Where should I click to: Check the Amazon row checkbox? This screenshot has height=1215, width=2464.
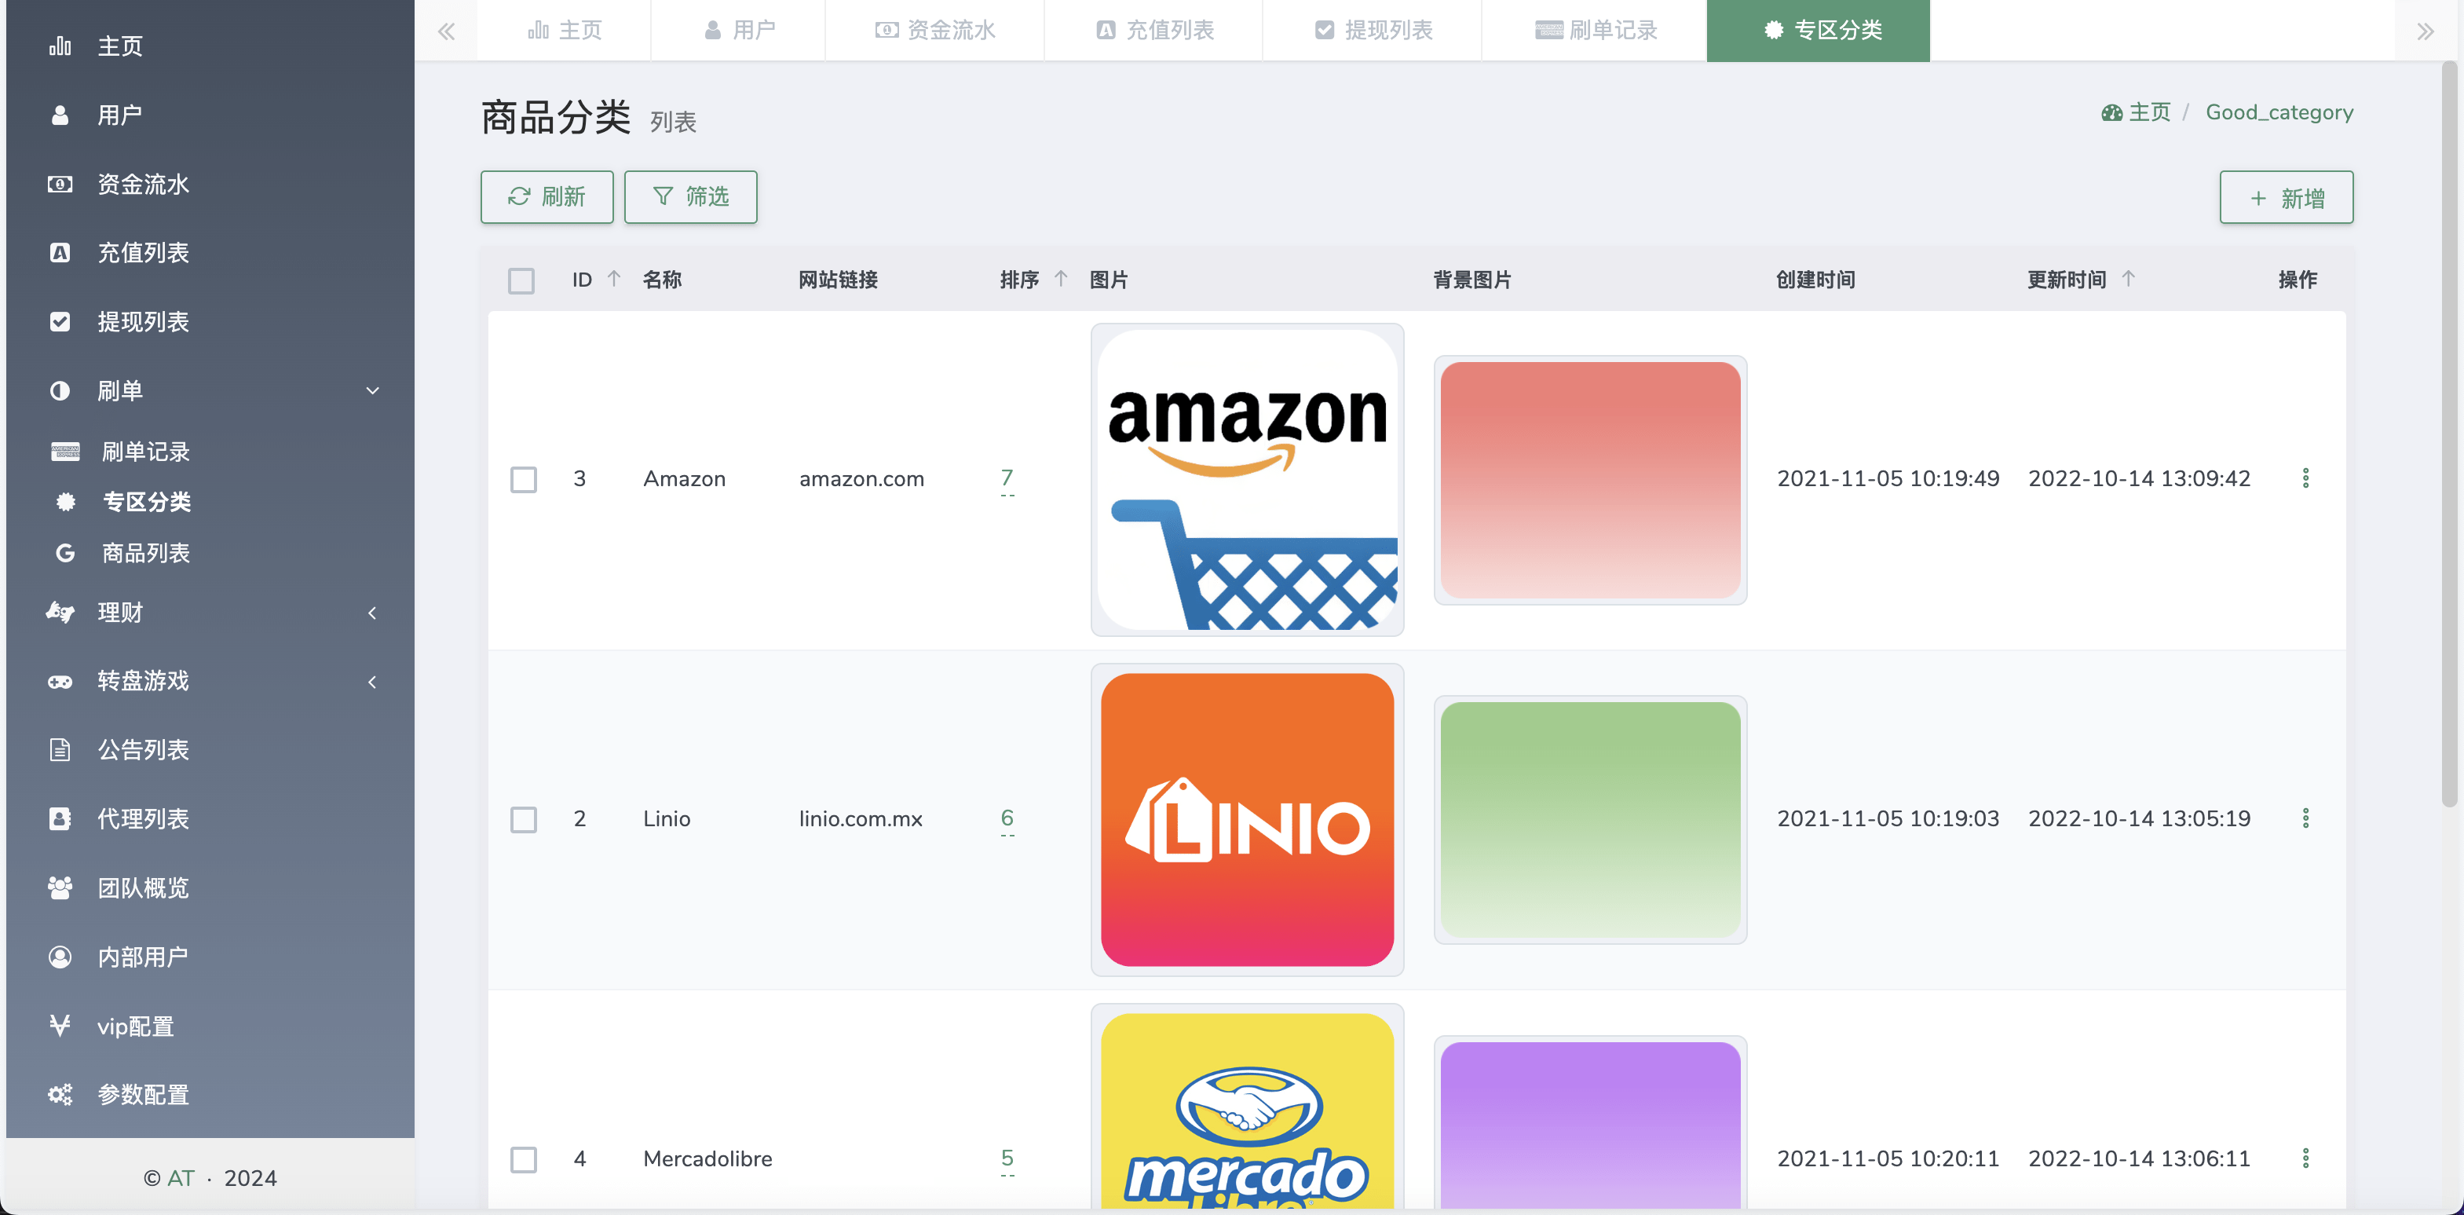(x=523, y=479)
